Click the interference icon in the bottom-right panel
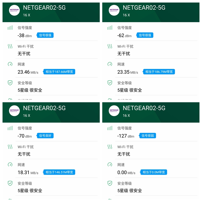This screenshot has height=202, width=202. [x=109, y=147]
